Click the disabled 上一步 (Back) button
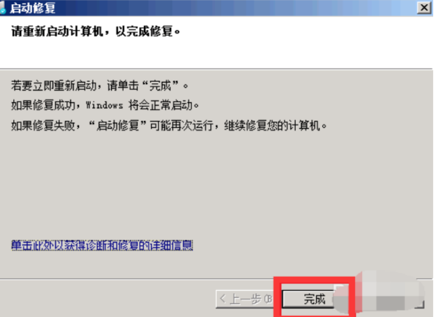The height and width of the screenshot is (317, 435). [x=245, y=299]
